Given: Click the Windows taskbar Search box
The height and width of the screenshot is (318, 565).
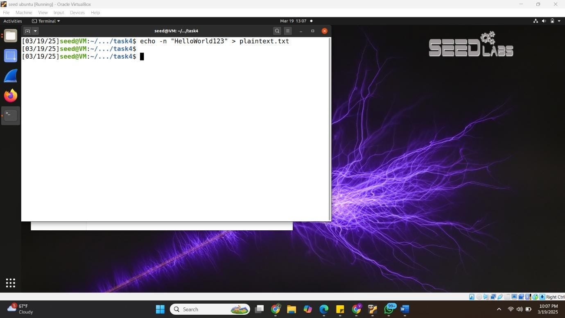Looking at the screenshot, I should click(x=210, y=309).
